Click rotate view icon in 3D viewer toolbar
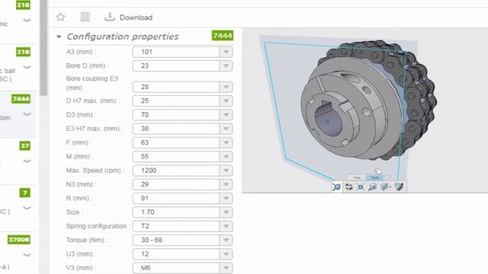 337,187
